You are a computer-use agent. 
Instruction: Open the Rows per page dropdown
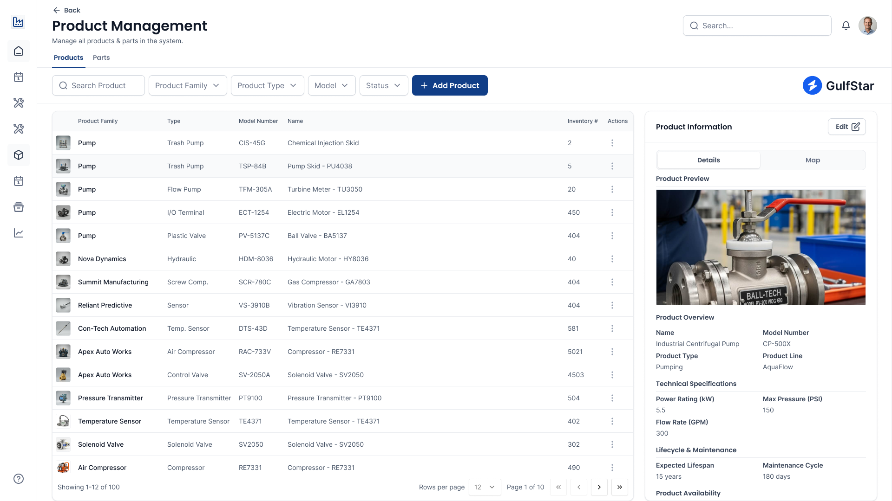pyautogui.click(x=485, y=487)
